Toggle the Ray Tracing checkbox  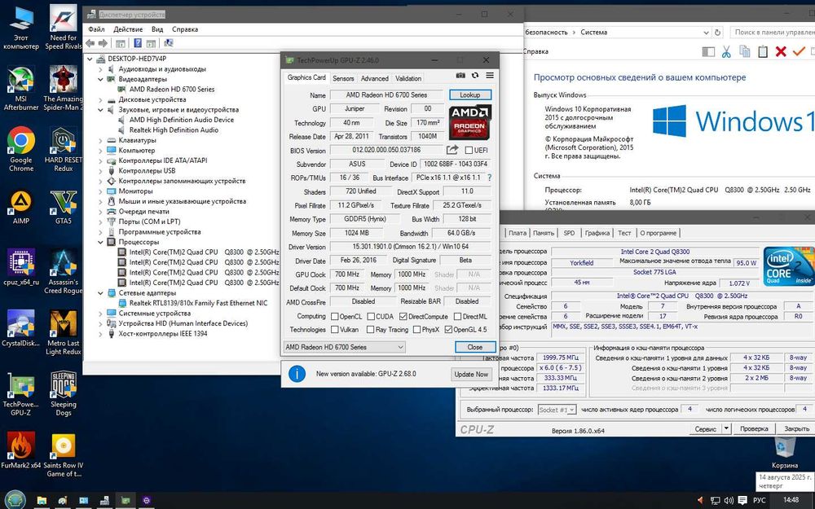(370, 329)
